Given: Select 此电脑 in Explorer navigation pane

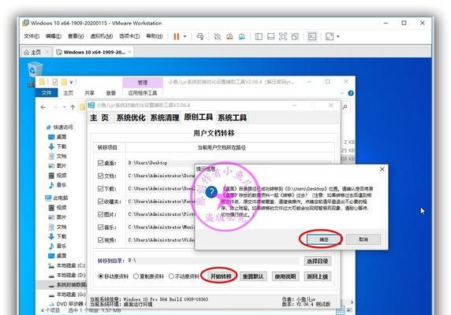Looking at the screenshot, I should click(57, 198).
